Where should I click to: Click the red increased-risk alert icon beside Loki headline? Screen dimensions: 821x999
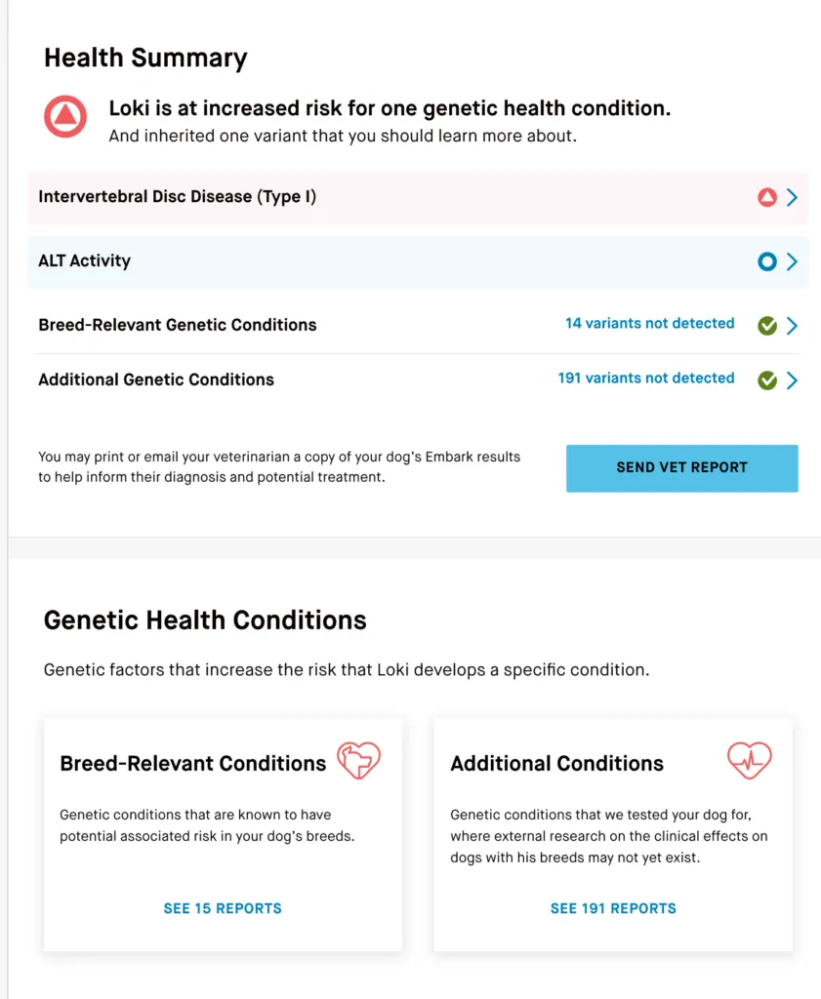pyautogui.click(x=65, y=117)
